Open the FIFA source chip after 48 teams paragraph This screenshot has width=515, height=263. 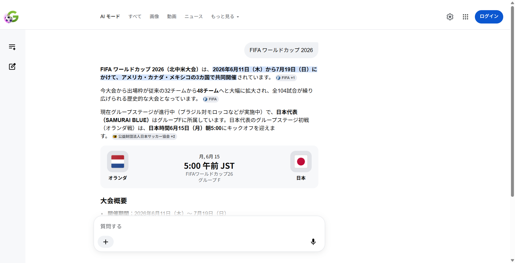point(211,99)
